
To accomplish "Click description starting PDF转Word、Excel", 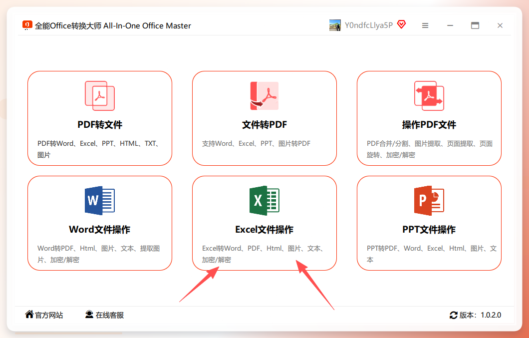I will tap(98, 149).
